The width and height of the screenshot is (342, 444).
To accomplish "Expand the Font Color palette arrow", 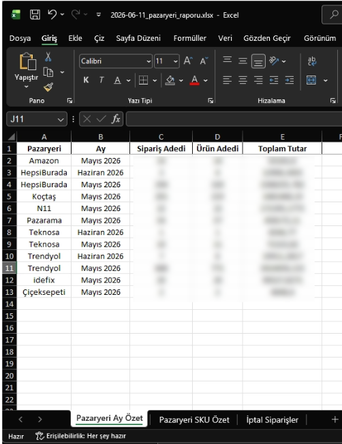I will [x=206, y=81].
